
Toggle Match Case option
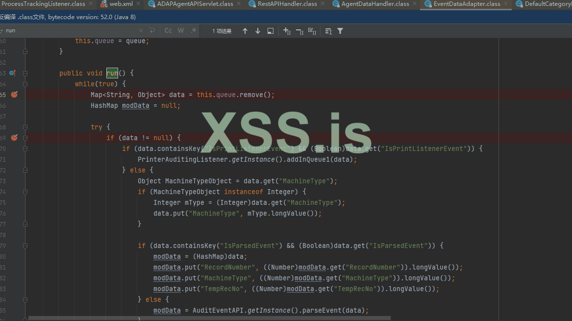168,31
